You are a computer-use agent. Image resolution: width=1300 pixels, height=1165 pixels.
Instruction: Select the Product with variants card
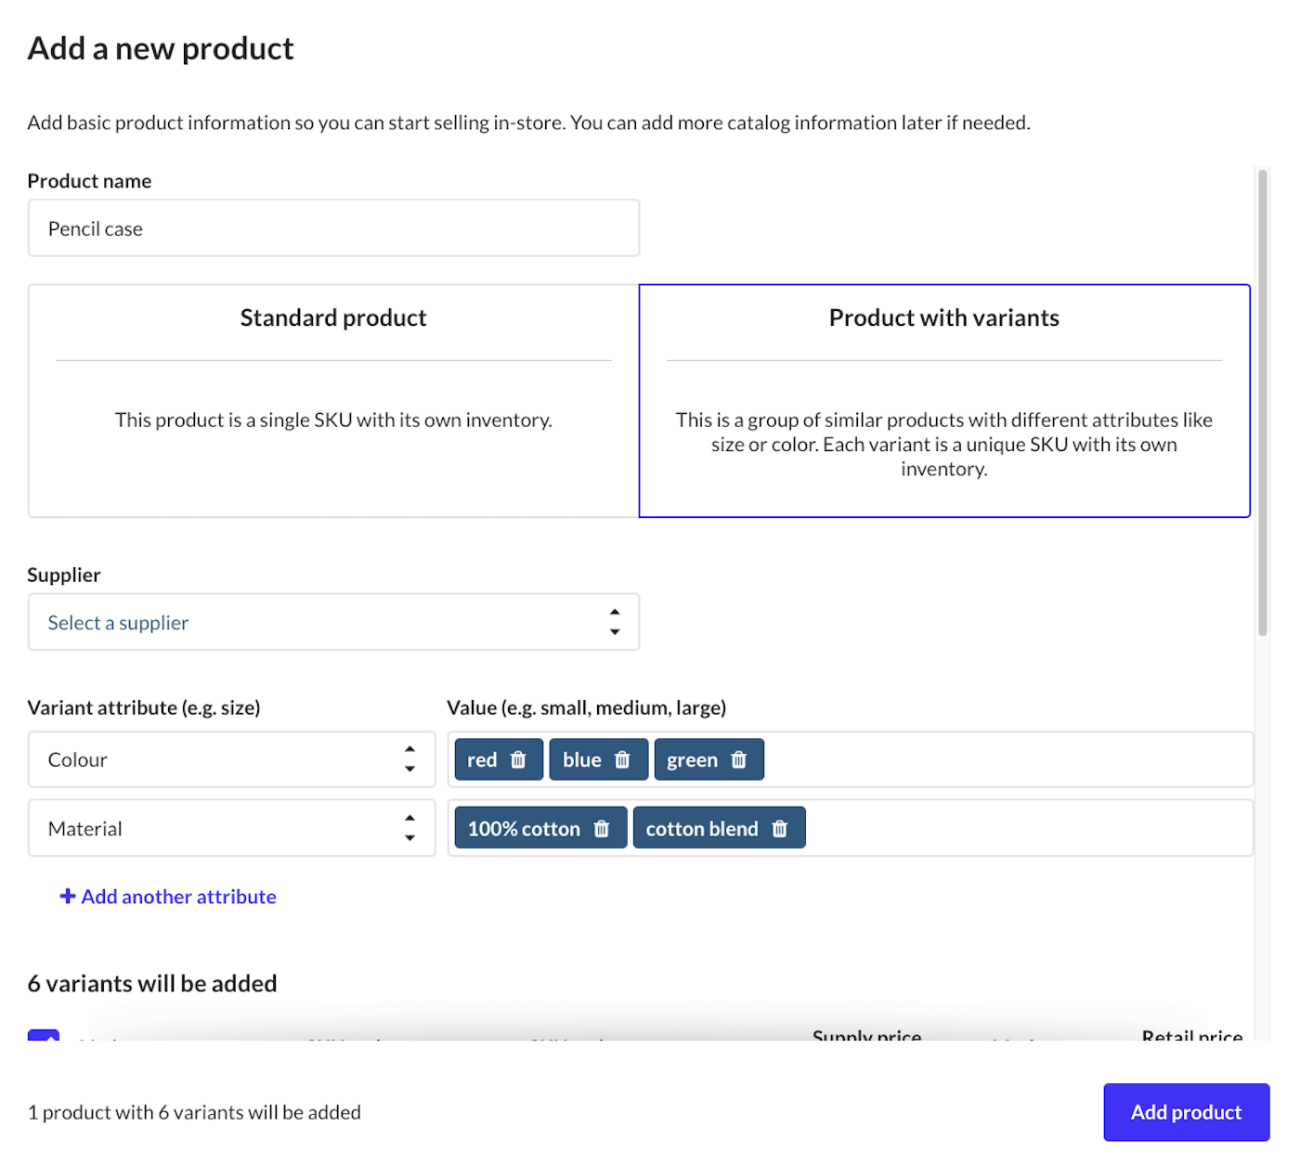tap(943, 401)
